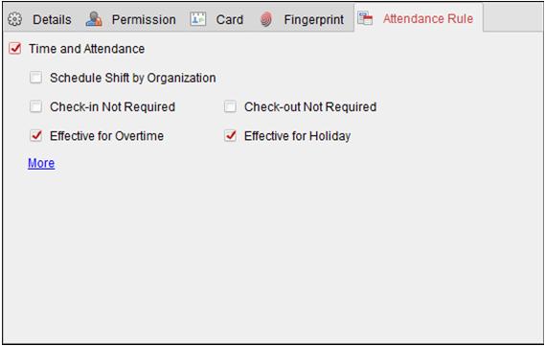Select the Card tab label
This screenshot has height=346, width=545.
[x=230, y=20]
